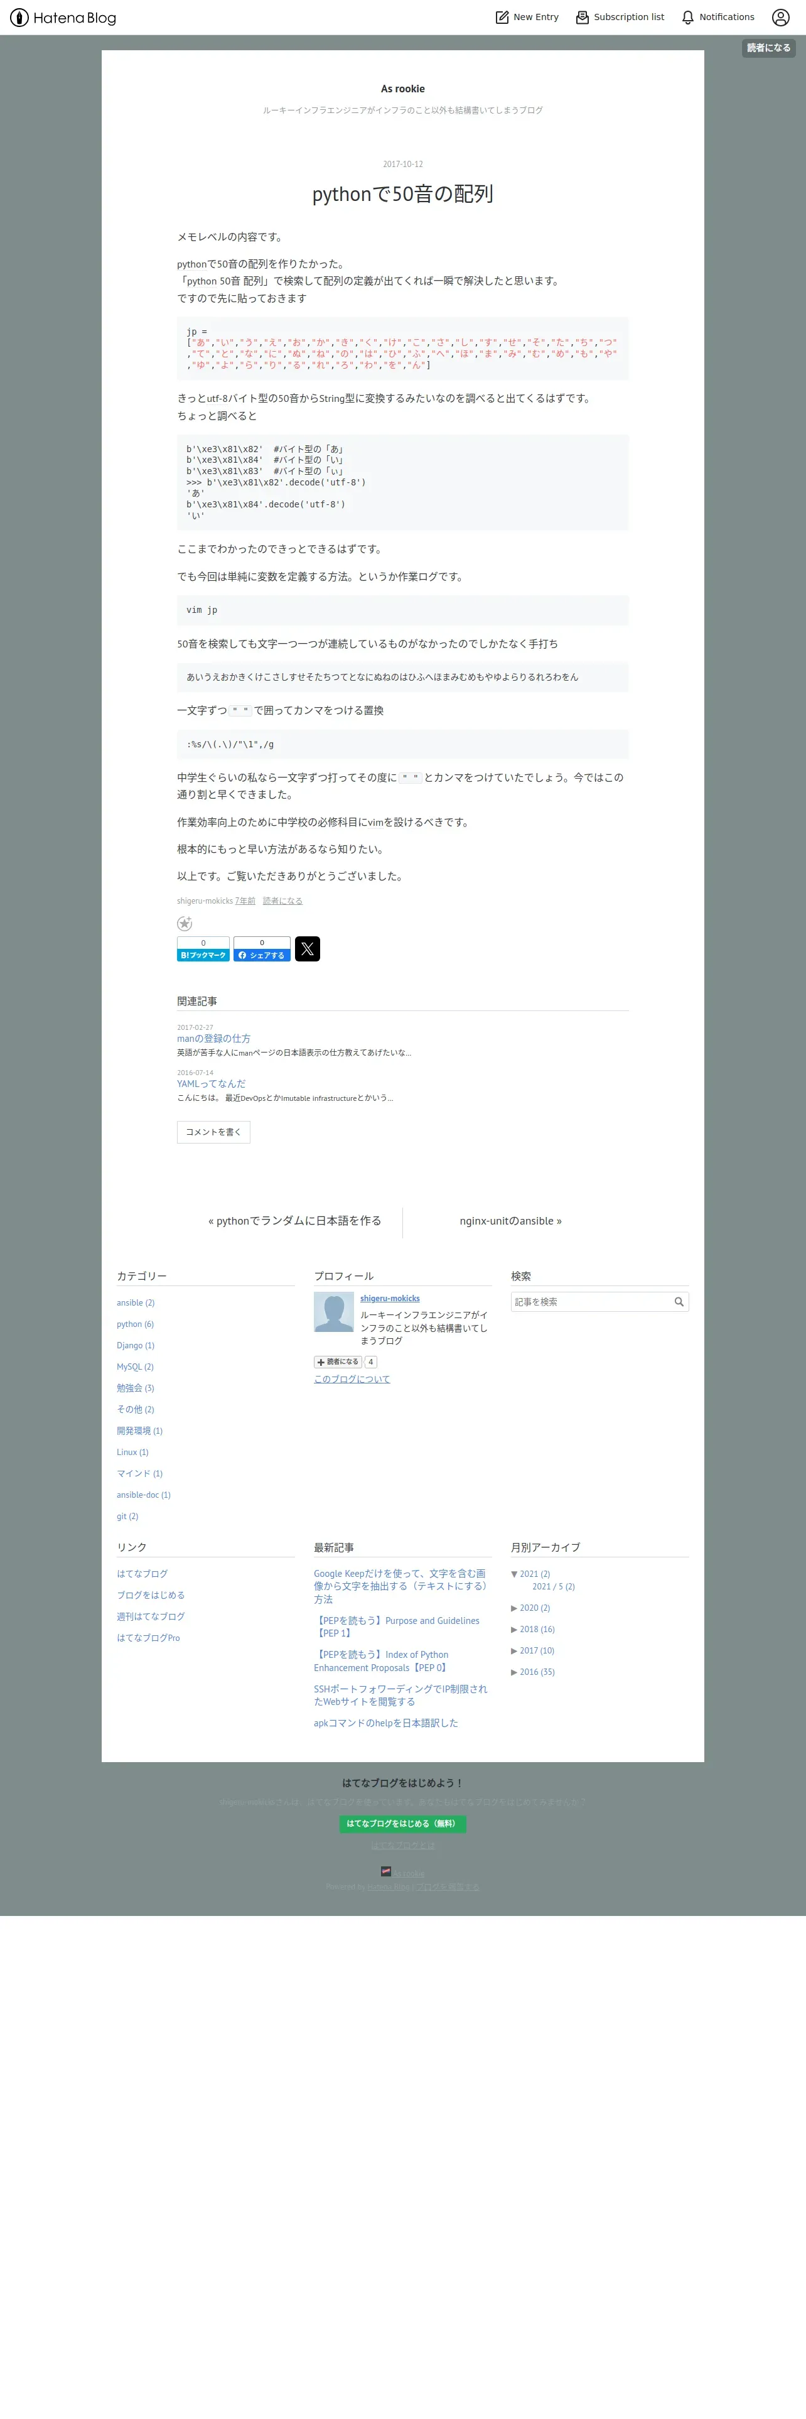The width and height of the screenshot is (806, 2419).
Task: Add a Hatena star to the post
Action: (x=185, y=924)
